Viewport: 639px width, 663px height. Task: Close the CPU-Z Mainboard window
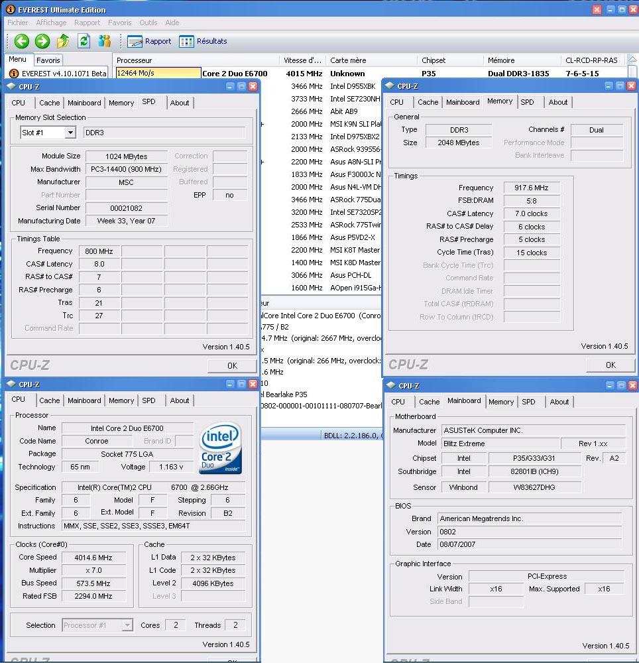click(x=632, y=385)
